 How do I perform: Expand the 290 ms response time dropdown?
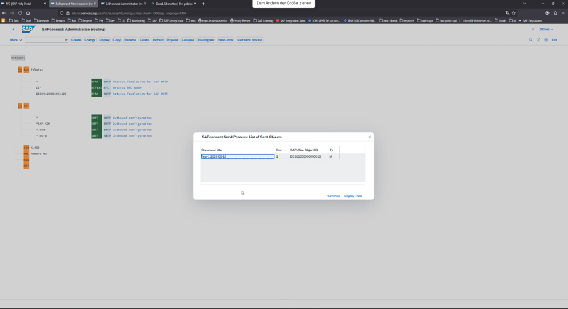(x=546, y=30)
